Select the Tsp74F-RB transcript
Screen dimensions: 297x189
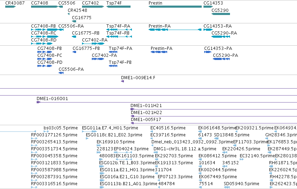tap(119, 37)
